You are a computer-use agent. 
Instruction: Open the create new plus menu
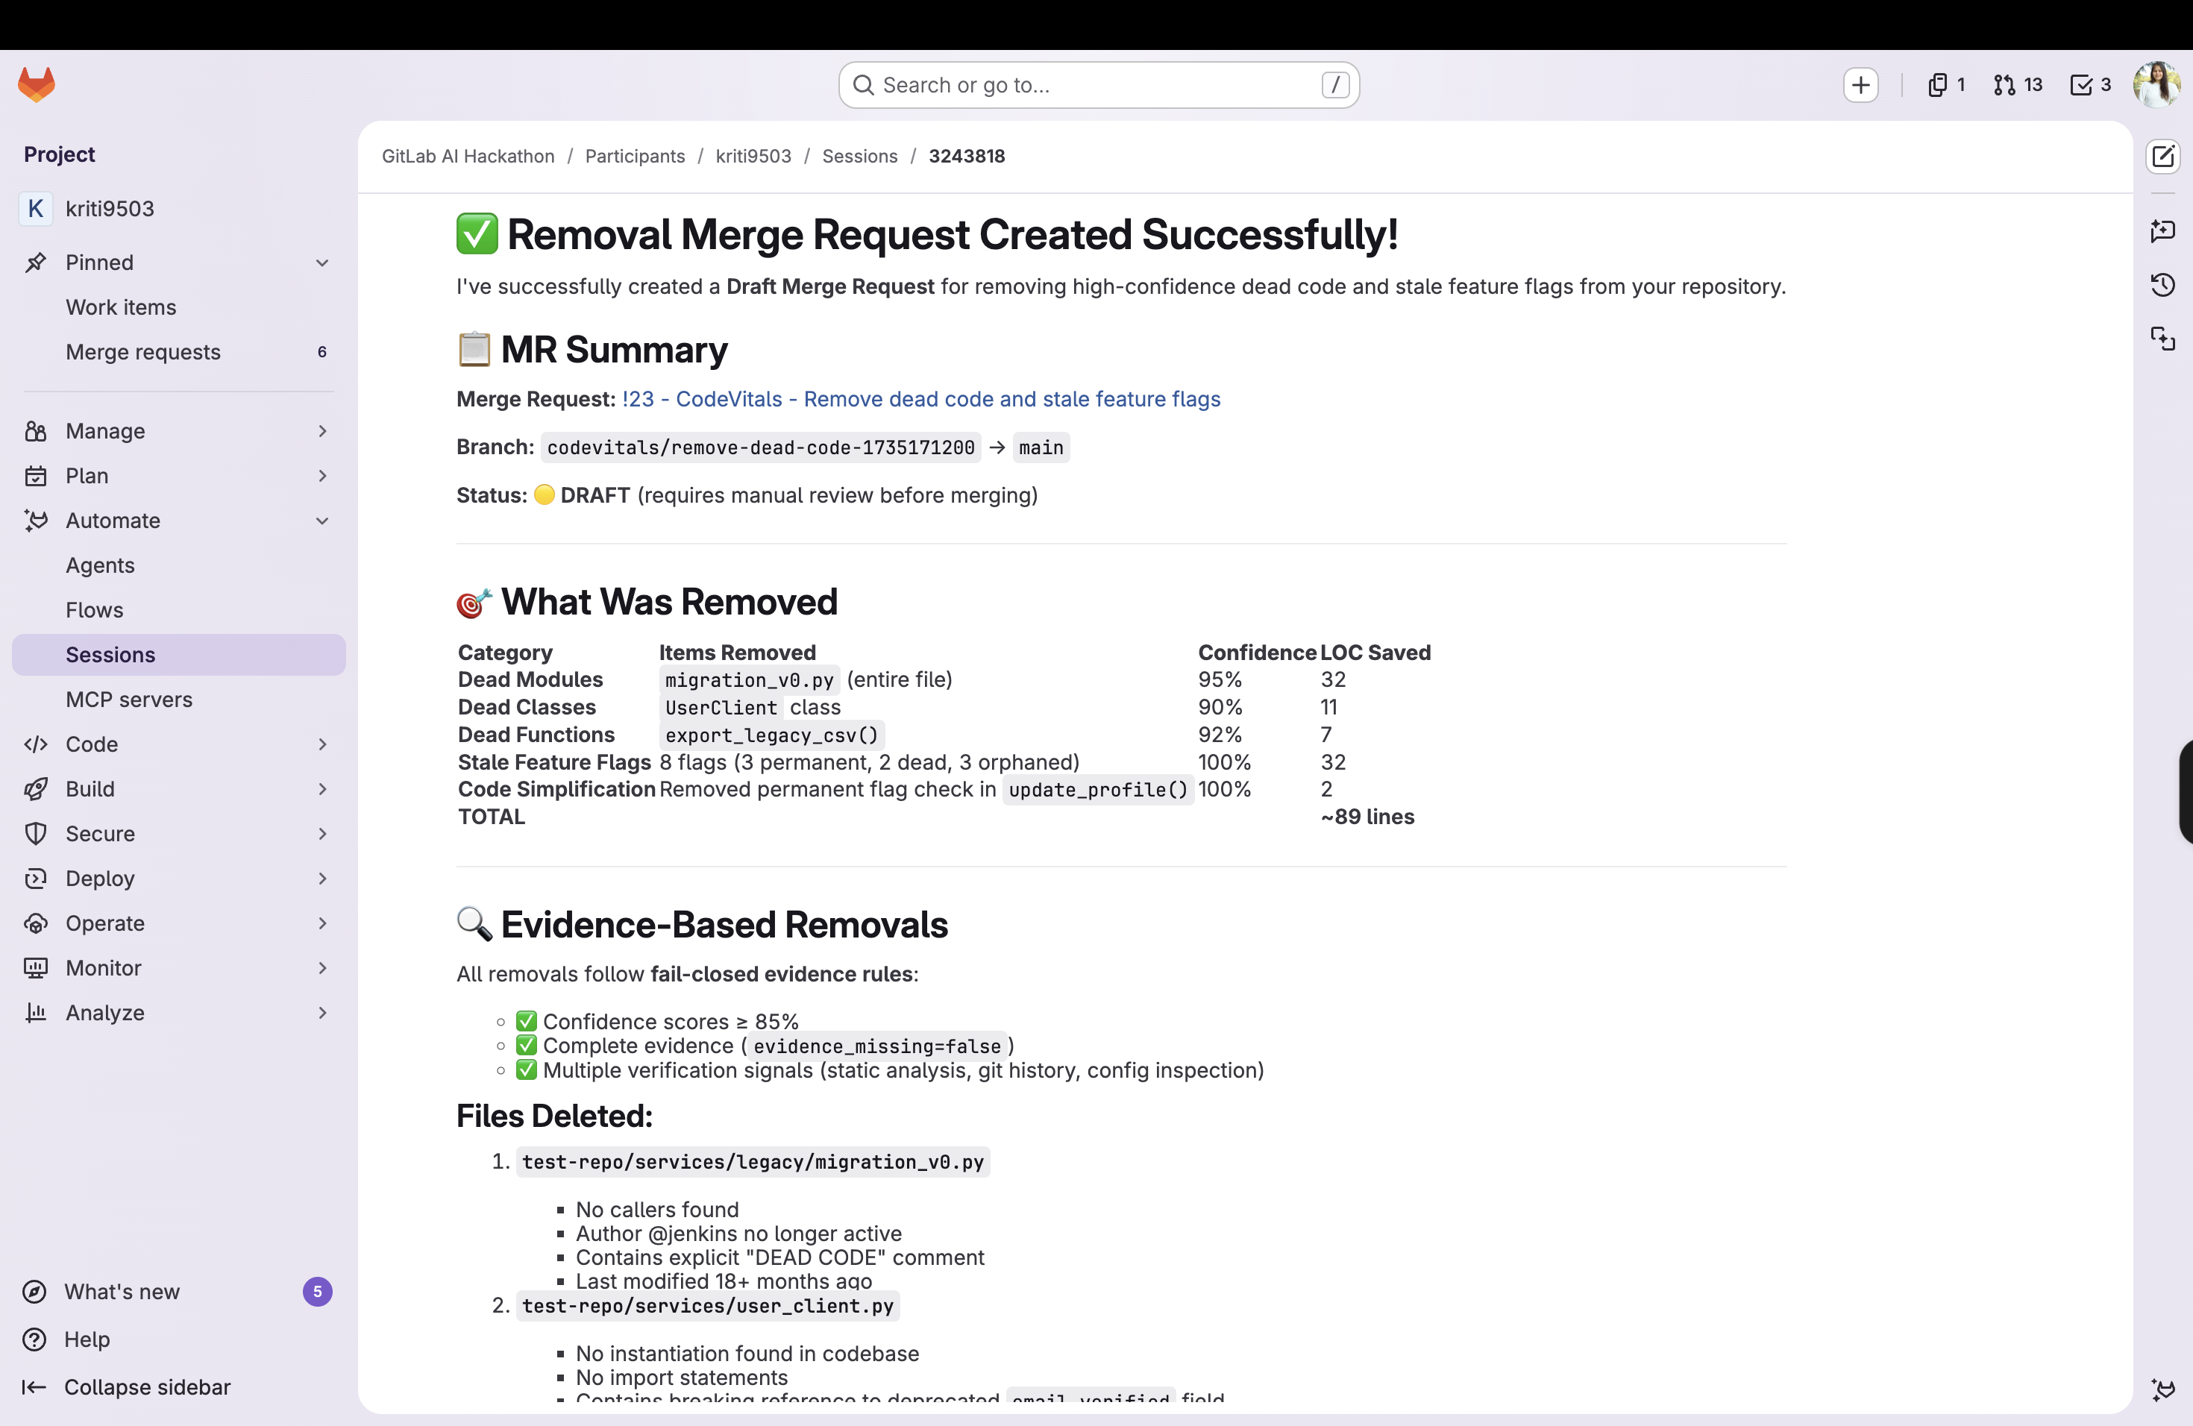coord(1860,85)
